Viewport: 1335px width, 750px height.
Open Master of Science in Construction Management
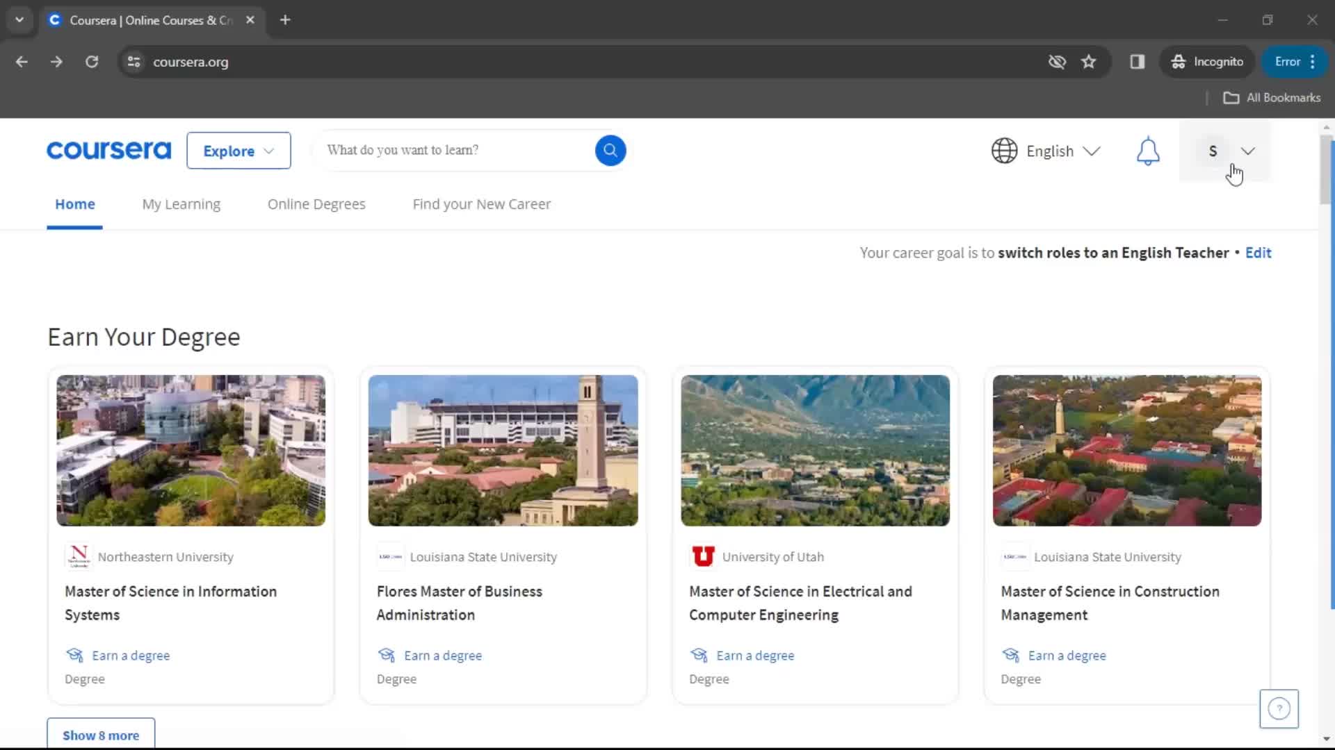(x=1110, y=603)
